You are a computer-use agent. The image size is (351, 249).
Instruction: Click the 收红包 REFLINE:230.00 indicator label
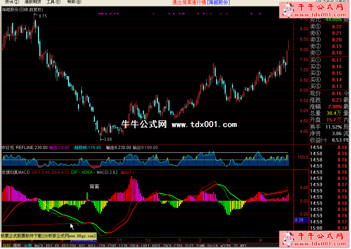[x=25, y=148]
